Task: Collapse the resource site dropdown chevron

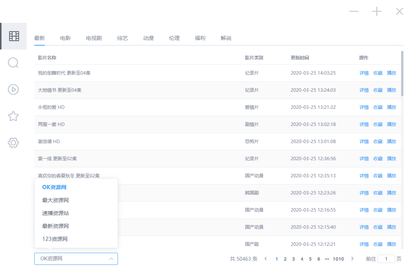Action: click(112, 259)
